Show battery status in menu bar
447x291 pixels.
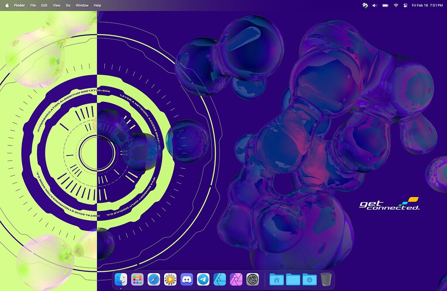(x=385, y=5)
